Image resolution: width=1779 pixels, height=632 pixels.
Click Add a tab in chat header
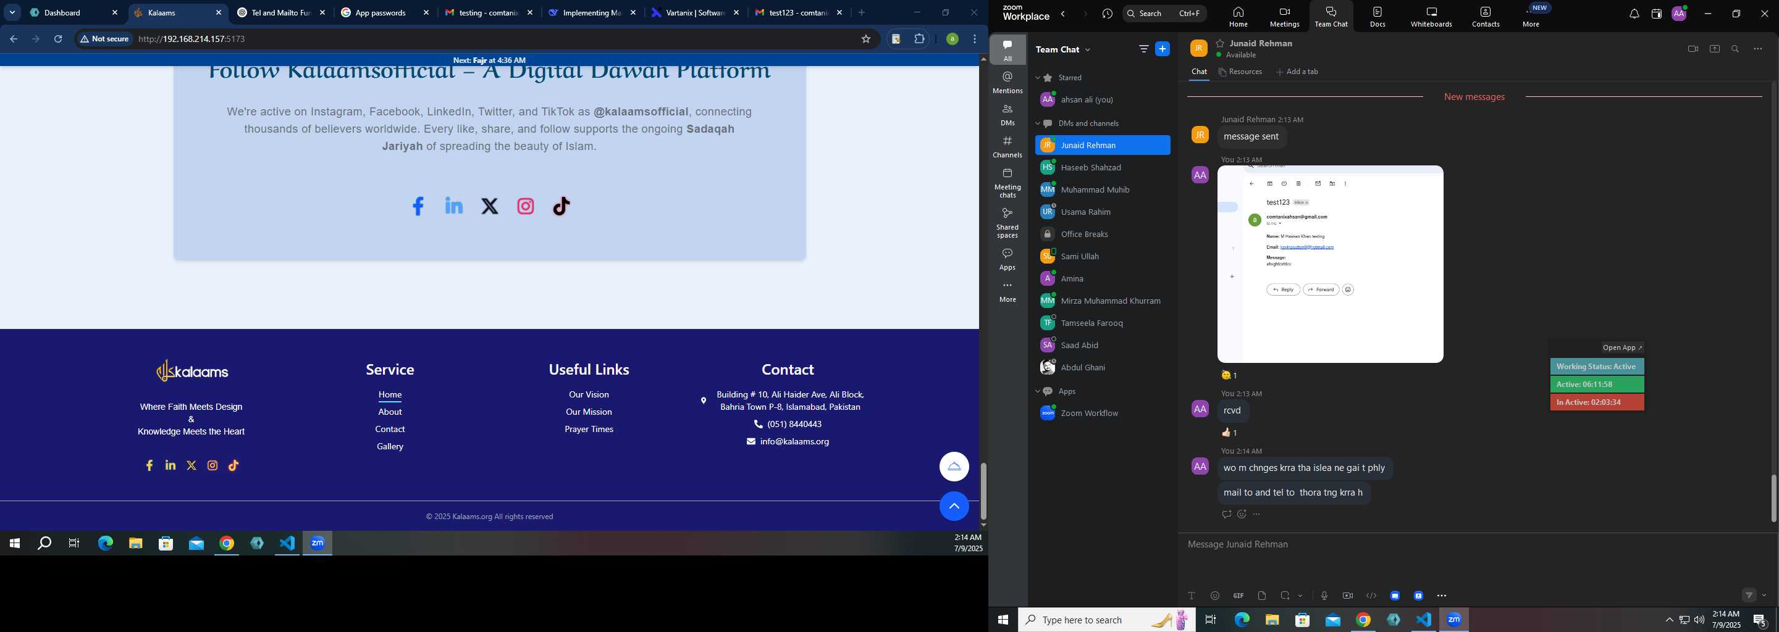click(1297, 72)
